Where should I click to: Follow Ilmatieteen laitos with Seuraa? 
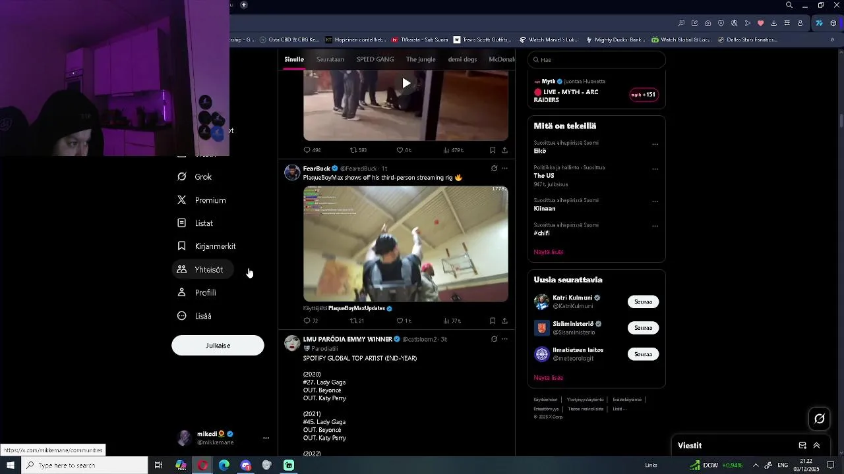pos(643,354)
